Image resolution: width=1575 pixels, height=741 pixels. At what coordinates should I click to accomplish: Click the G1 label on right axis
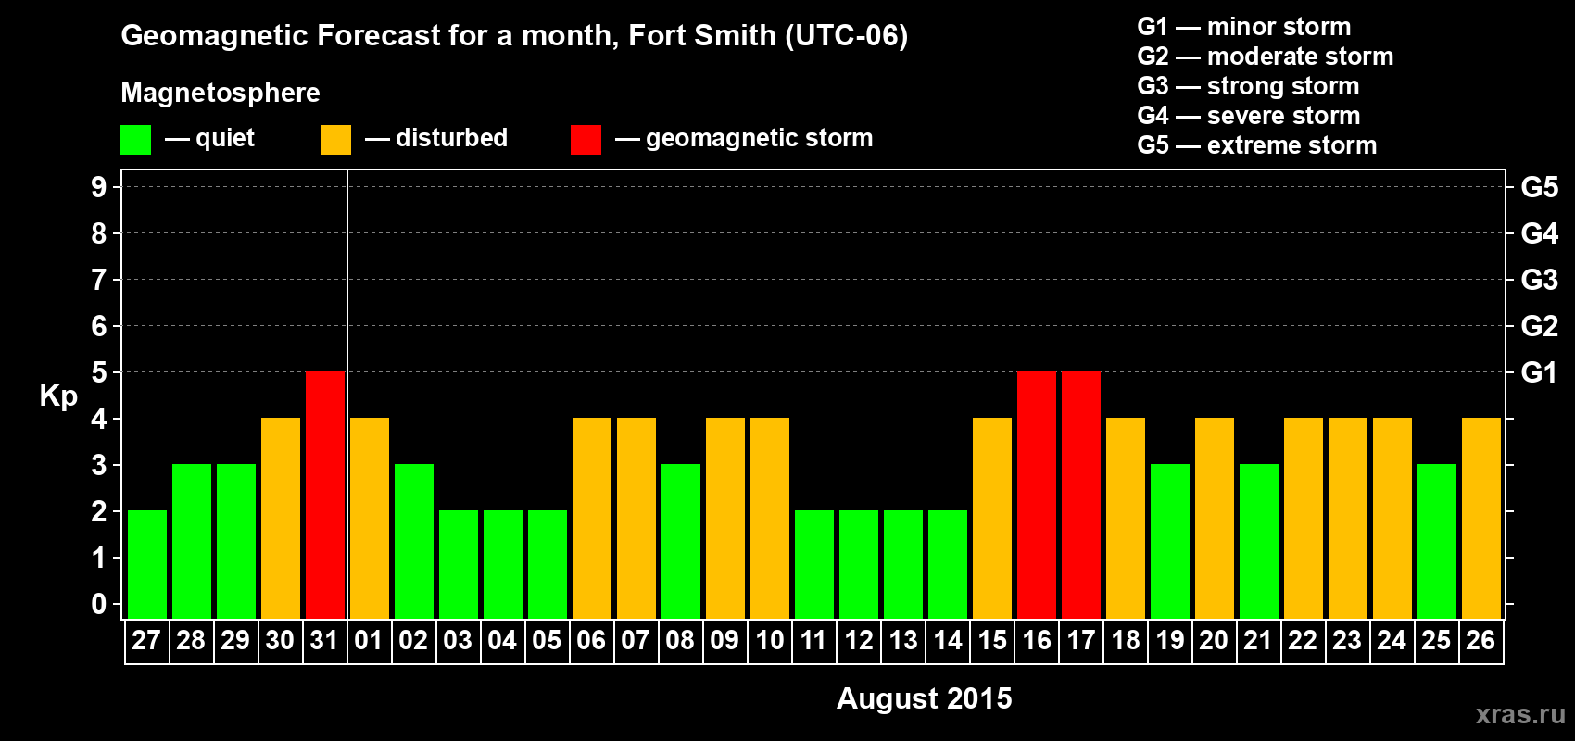click(x=1539, y=372)
